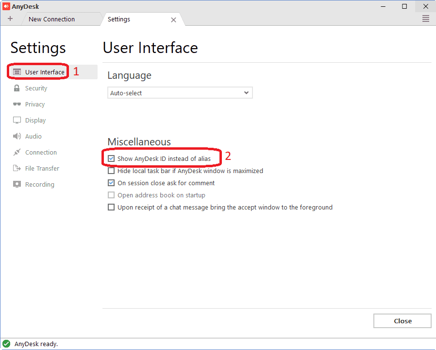Screen dimensions: 436x350
Task: Maximize the AnyDesk window
Action: point(404,6)
